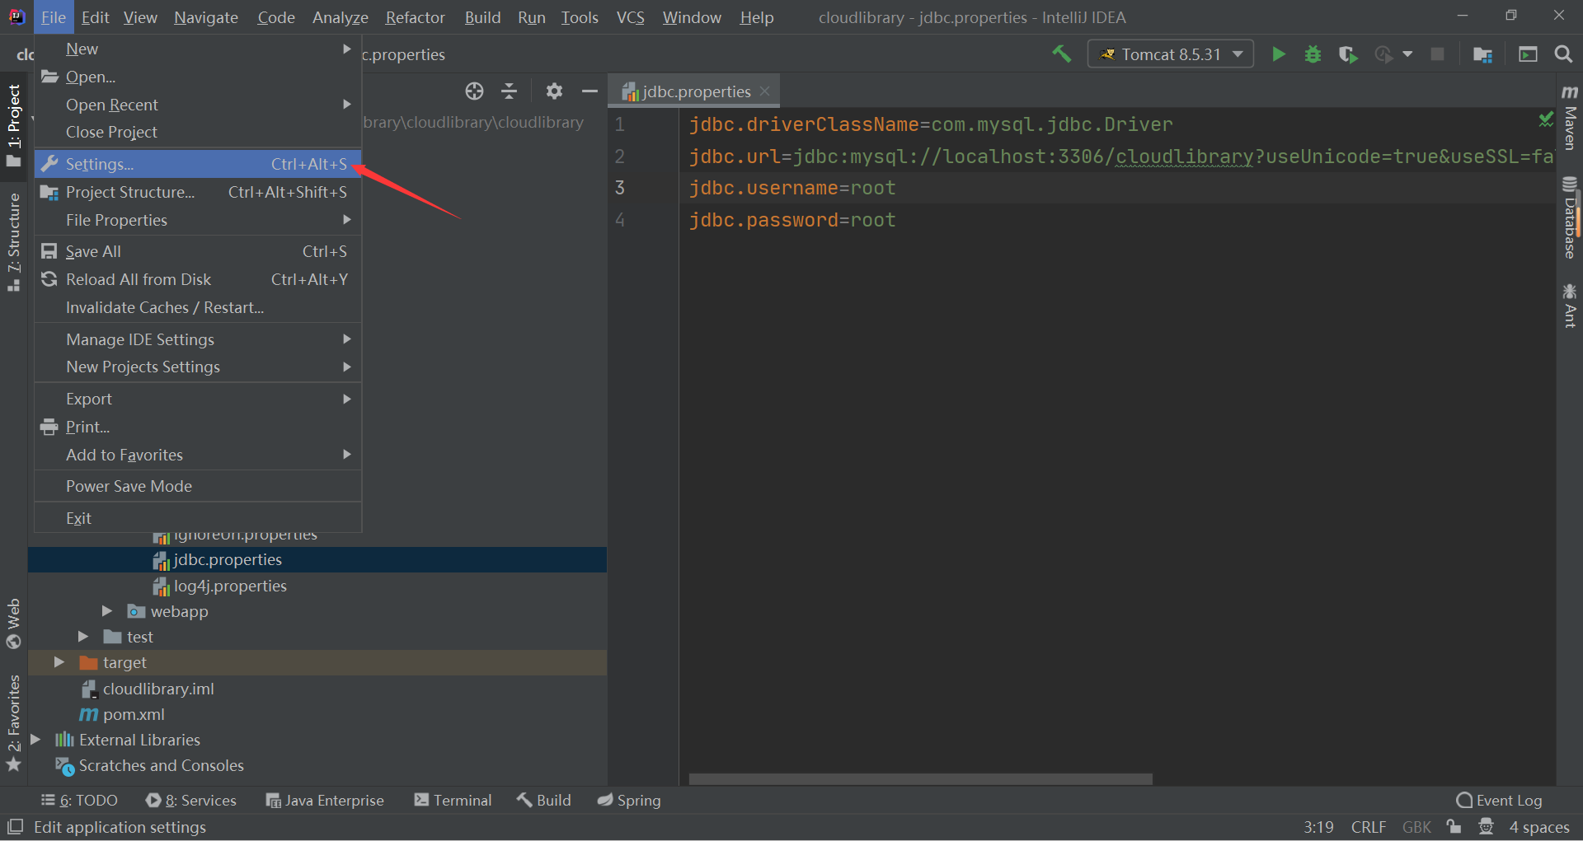
Task: Expand the Open Recent submenu
Action: 112,105
